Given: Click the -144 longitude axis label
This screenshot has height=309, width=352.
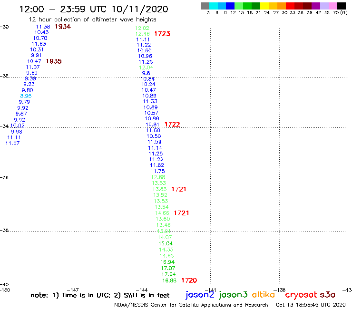Looking at the screenshot, I should (142, 290).
